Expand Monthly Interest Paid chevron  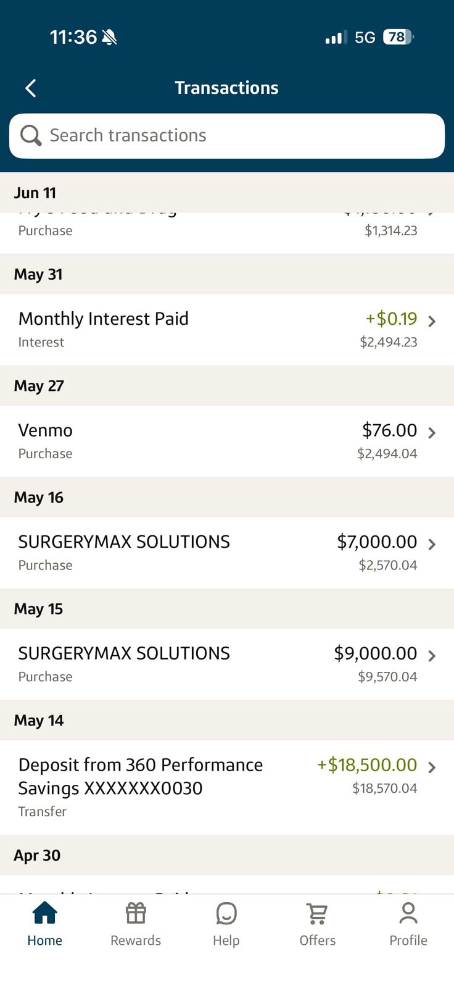[432, 321]
